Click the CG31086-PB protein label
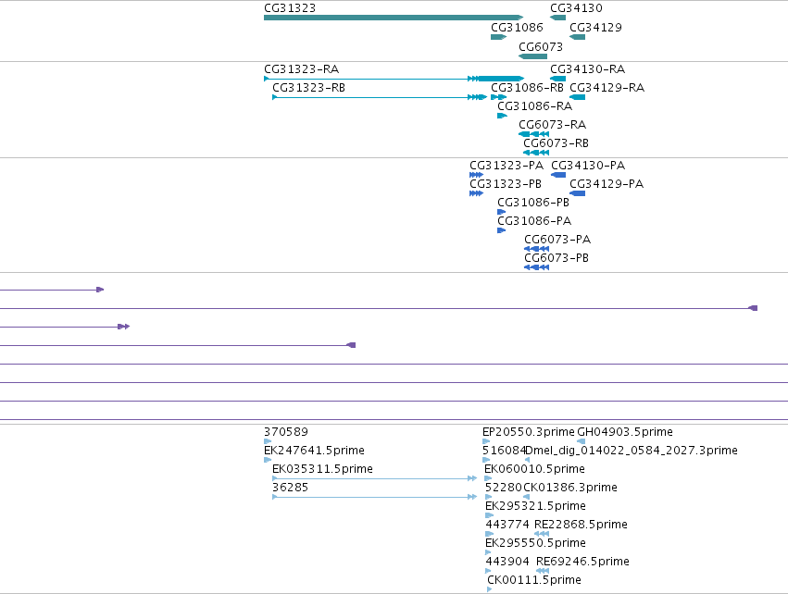The image size is (788, 594). point(533,203)
